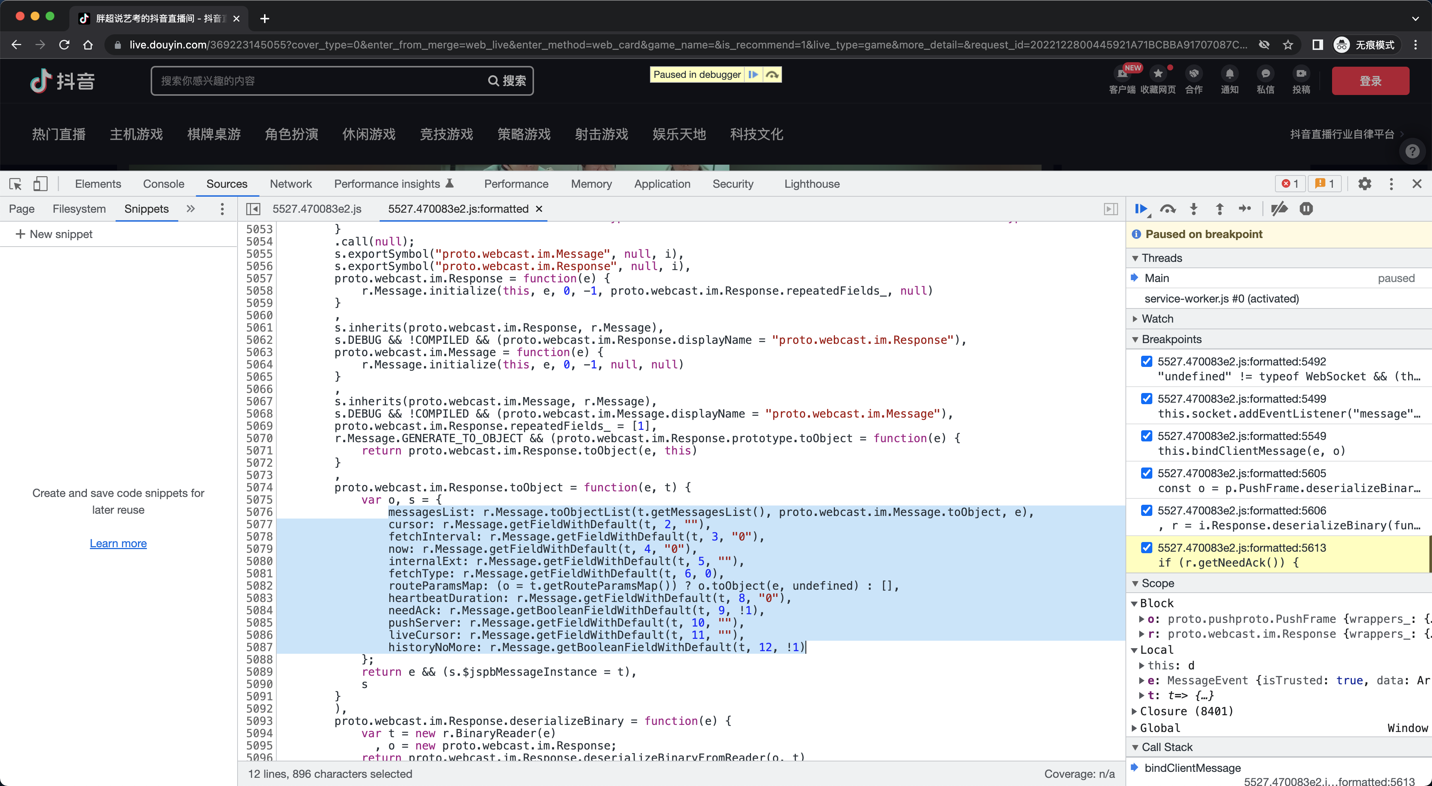Click the red error count badge
Image resolution: width=1432 pixels, height=786 pixels.
[x=1290, y=184]
